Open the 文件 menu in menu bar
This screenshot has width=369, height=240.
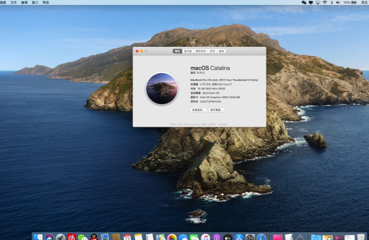point(14,2)
